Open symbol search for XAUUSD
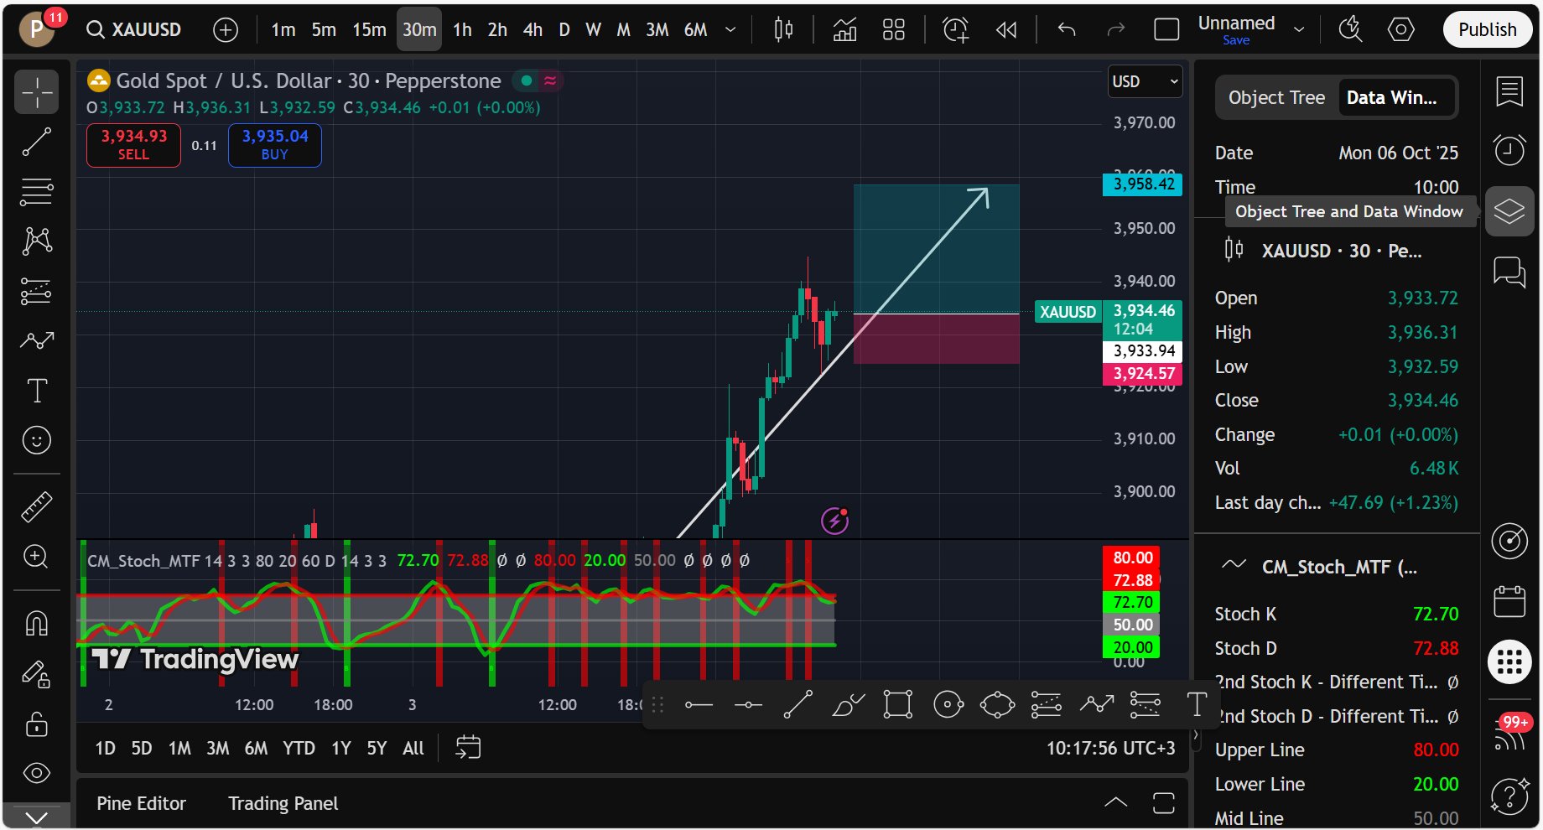Image resolution: width=1543 pixels, height=830 pixels. click(134, 30)
